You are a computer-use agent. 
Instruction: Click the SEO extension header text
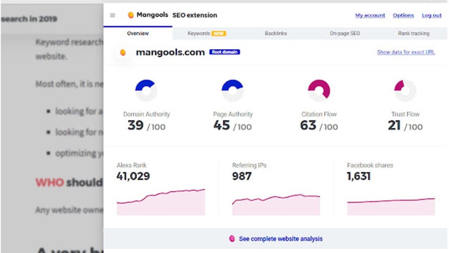pyautogui.click(x=195, y=15)
